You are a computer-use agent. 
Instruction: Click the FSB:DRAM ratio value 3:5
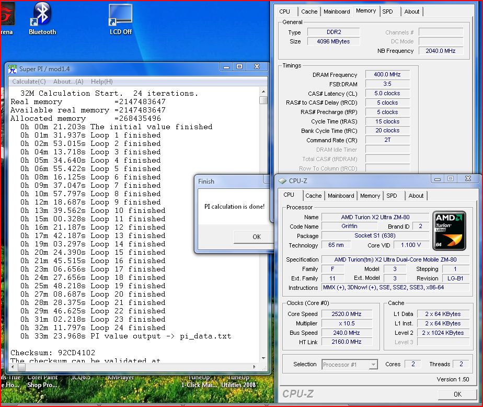pyautogui.click(x=387, y=84)
